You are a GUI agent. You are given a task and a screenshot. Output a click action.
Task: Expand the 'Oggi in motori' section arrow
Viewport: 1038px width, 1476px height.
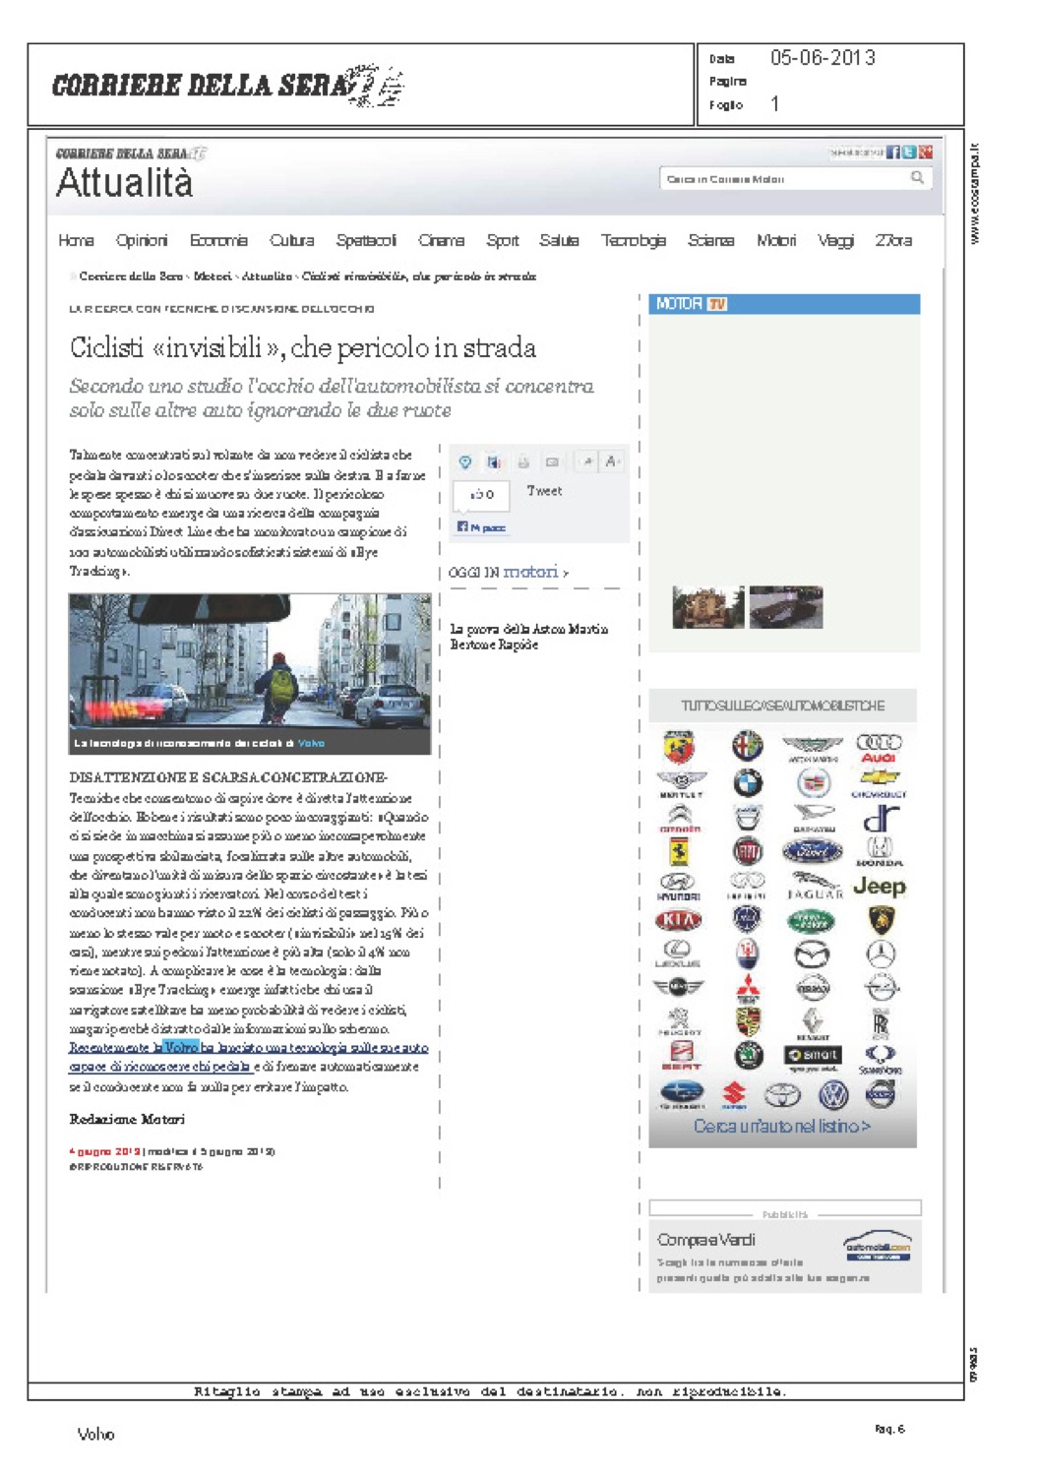[565, 573]
